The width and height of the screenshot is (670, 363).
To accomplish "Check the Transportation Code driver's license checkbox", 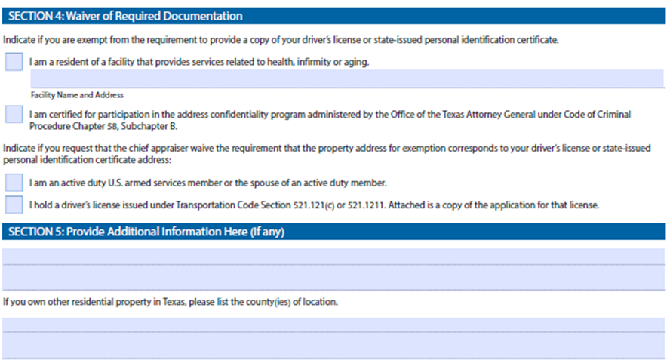I will tap(14, 205).
